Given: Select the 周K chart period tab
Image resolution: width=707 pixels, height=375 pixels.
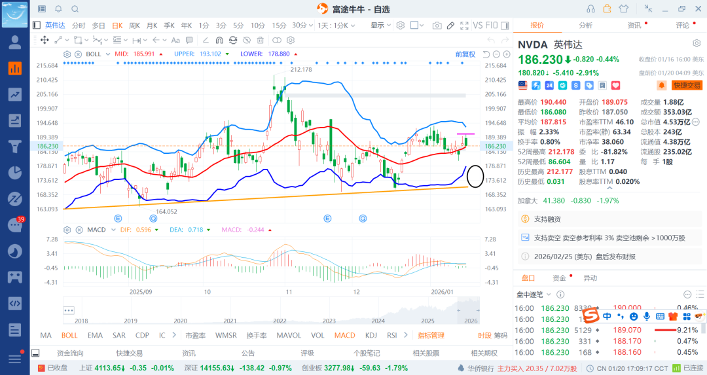Looking at the screenshot, I should tap(135, 26).
